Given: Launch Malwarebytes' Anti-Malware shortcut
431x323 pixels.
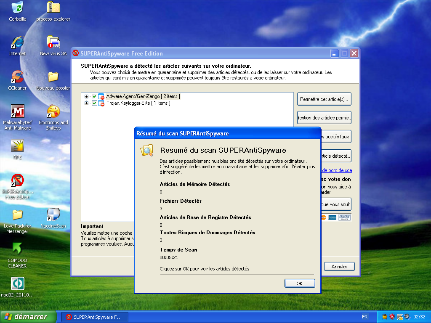Looking at the screenshot, I should point(18,111).
